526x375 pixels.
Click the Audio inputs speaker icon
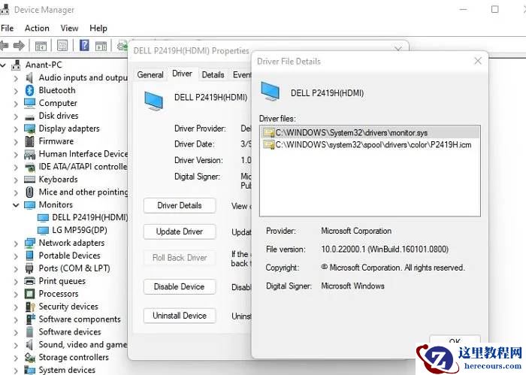tap(29, 78)
